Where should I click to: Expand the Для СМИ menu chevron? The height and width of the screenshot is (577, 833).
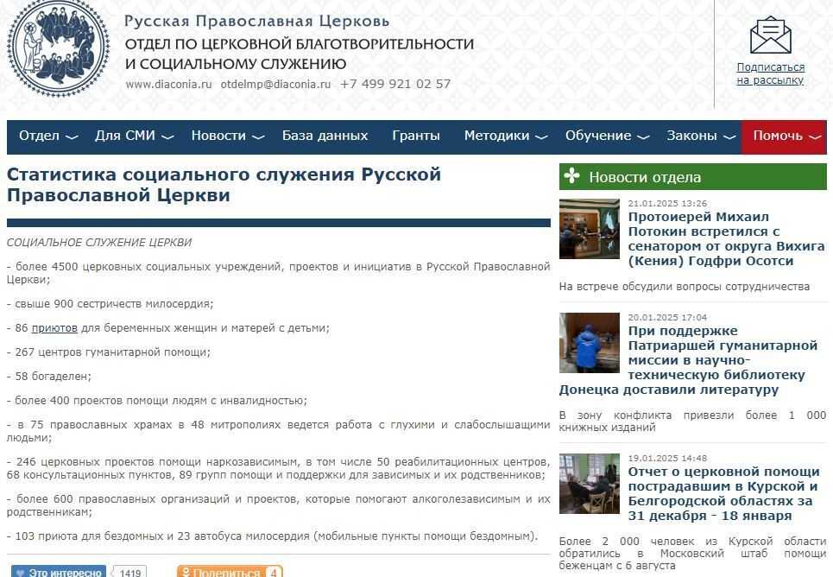click(x=167, y=137)
